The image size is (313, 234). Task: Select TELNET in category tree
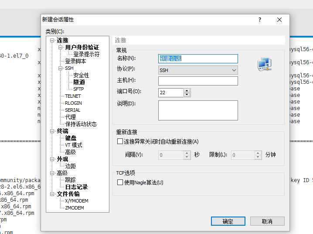tap(73, 96)
